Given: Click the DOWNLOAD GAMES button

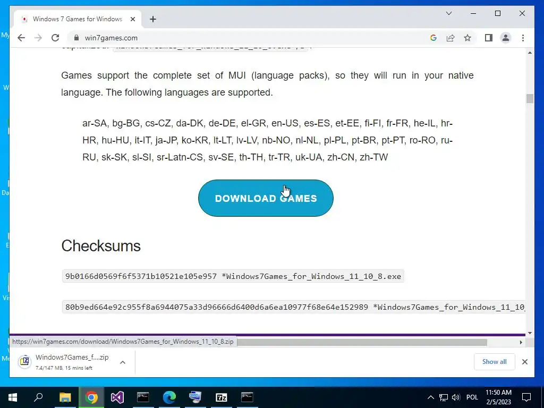Looking at the screenshot, I should click(x=266, y=198).
